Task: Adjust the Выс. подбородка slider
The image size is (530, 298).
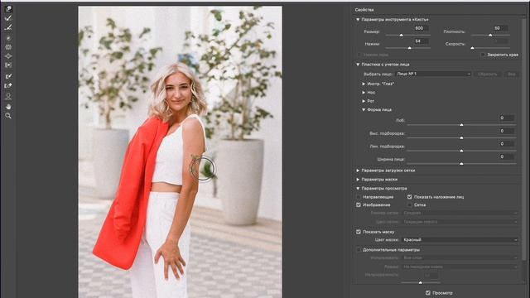Action: pyautogui.click(x=461, y=137)
